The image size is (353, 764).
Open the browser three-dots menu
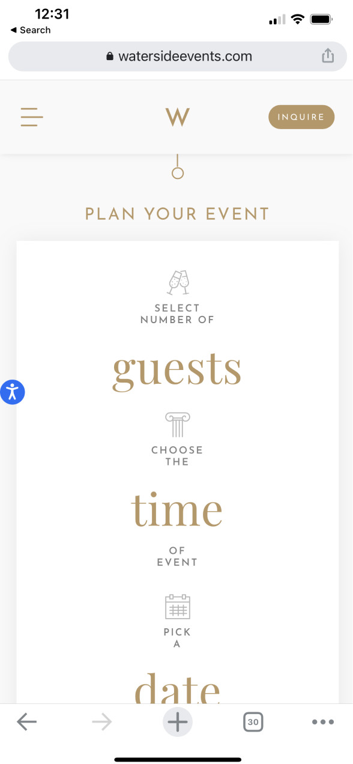pyautogui.click(x=323, y=722)
